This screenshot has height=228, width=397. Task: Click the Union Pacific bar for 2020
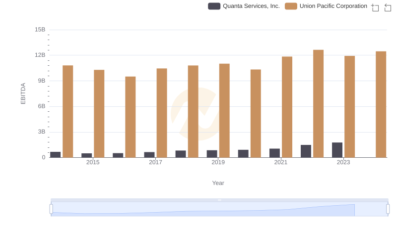tap(256, 113)
